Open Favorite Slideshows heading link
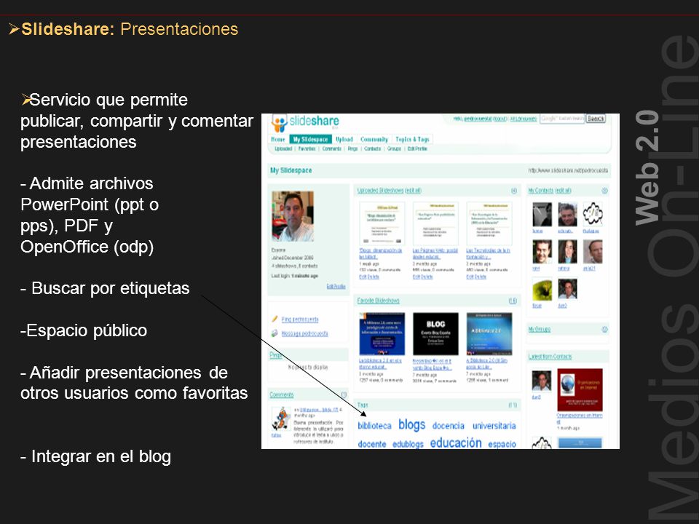Screen dimensions: 699x524 [x=379, y=301]
